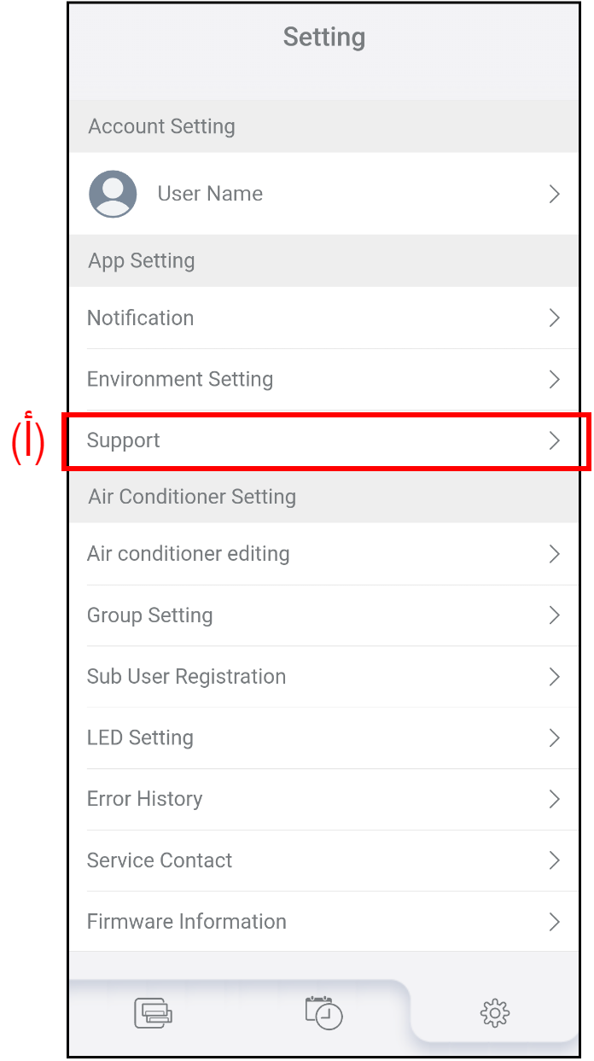Screen dimensions: 594x1061
Task: Show Firmware Information details
Action: 187,922
